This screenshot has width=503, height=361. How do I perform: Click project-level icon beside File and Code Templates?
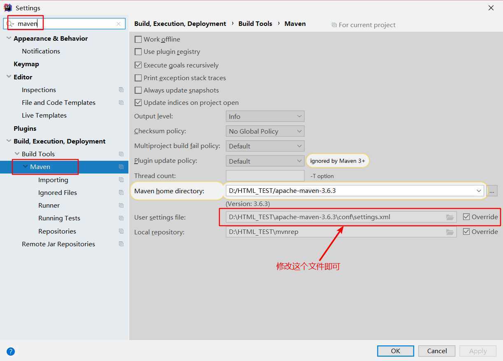pos(121,102)
